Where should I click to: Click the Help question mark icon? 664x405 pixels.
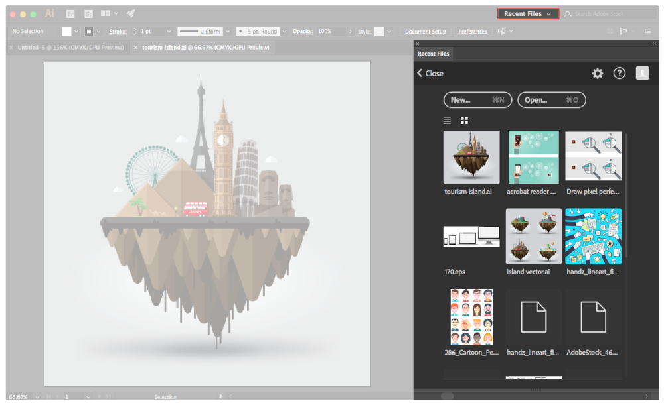pos(620,73)
